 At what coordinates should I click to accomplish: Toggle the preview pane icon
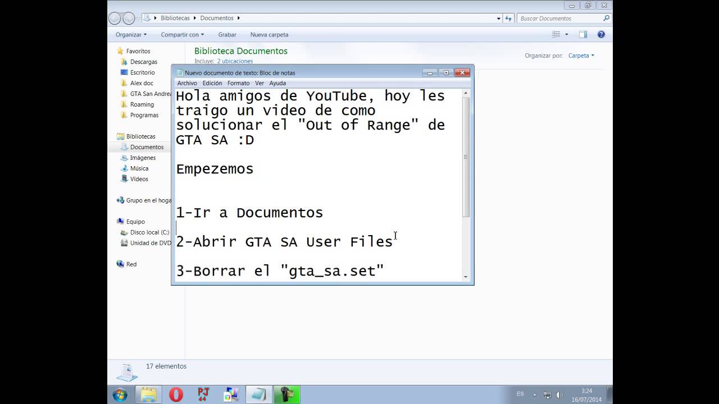583,34
